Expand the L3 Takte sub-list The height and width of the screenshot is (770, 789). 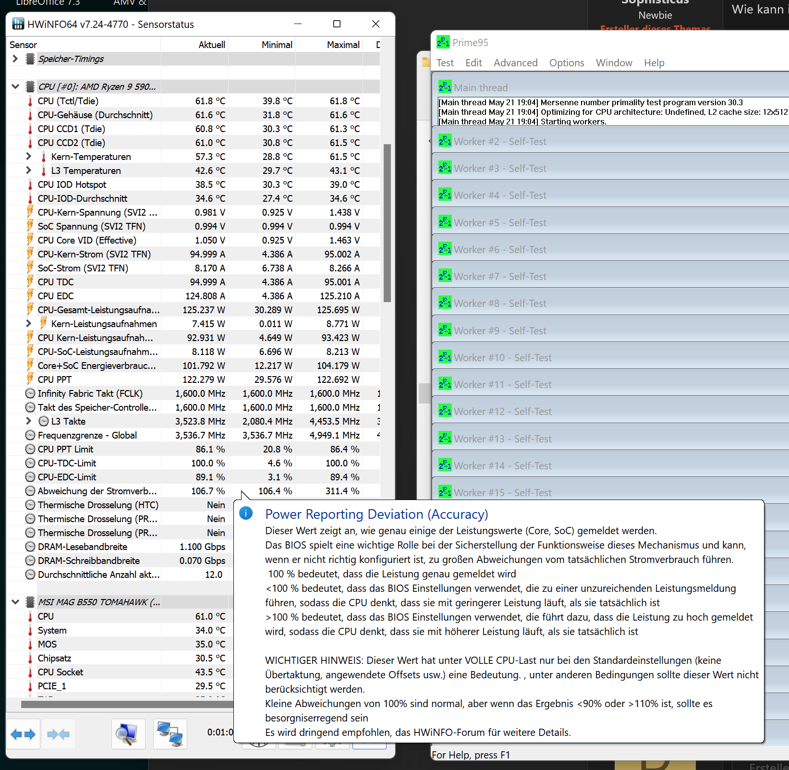[28, 421]
